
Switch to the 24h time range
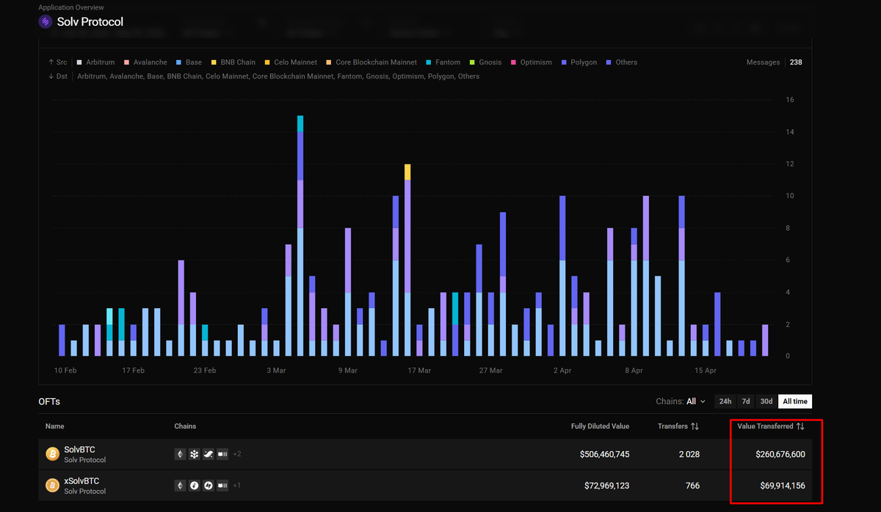(x=725, y=401)
